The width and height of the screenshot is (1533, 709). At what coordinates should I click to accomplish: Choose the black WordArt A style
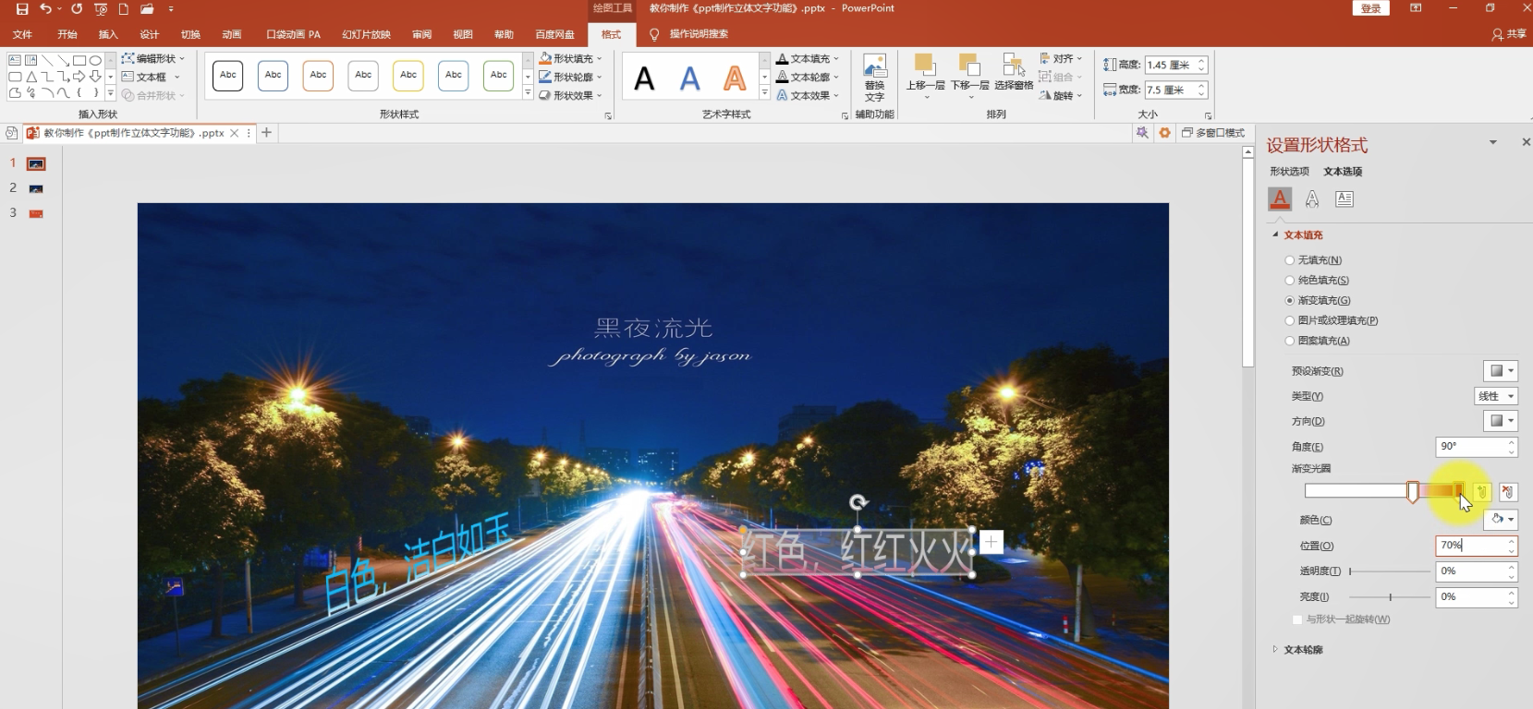(x=644, y=78)
